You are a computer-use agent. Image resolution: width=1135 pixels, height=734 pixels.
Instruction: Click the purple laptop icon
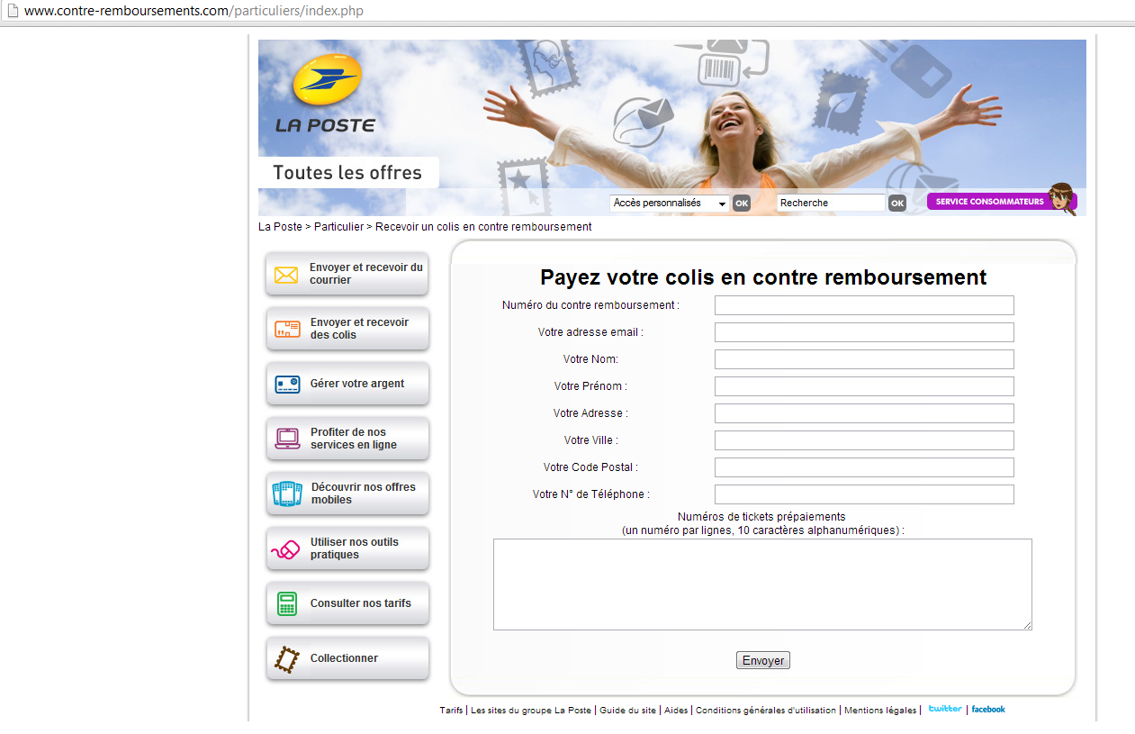tap(287, 439)
